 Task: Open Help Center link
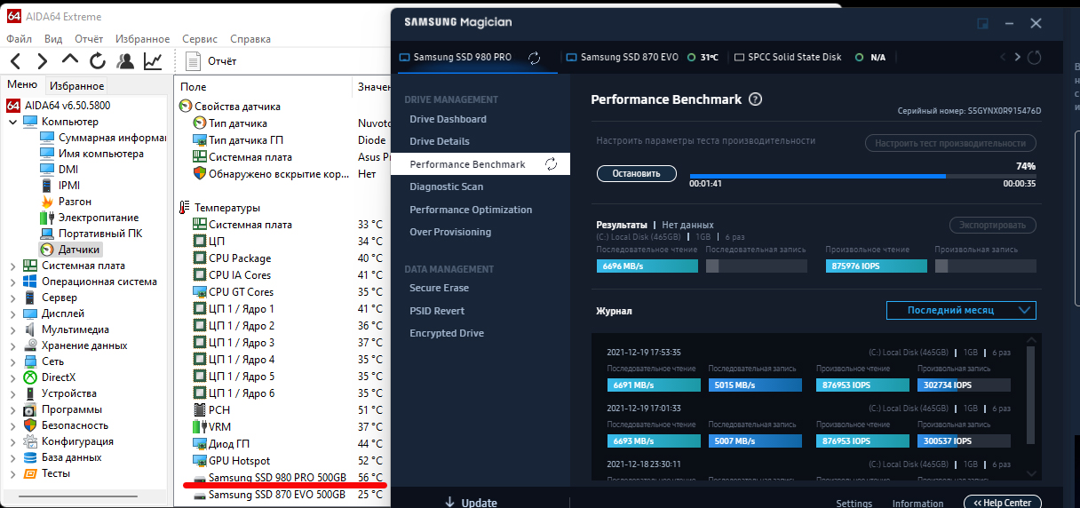(1001, 503)
